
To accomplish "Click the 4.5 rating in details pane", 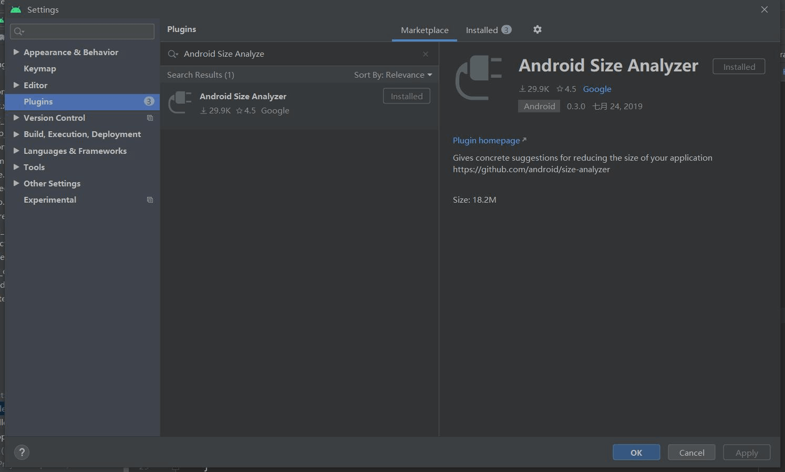I will click(566, 89).
